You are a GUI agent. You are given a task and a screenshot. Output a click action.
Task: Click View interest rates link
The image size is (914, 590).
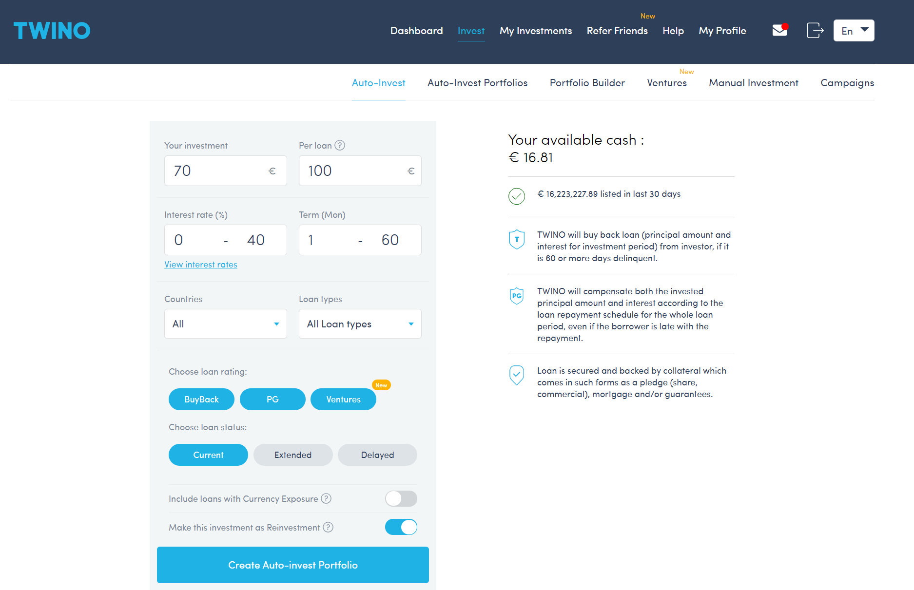coord(201,265)
